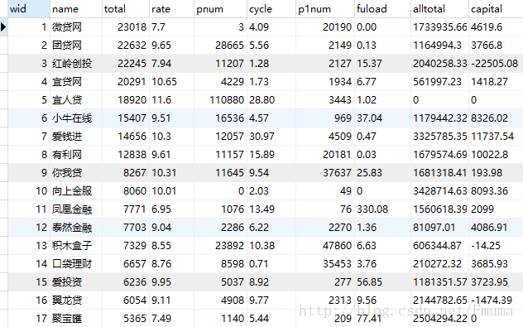Click fuload value 56.85
This screenshot has height=327, width=523.
370,282
